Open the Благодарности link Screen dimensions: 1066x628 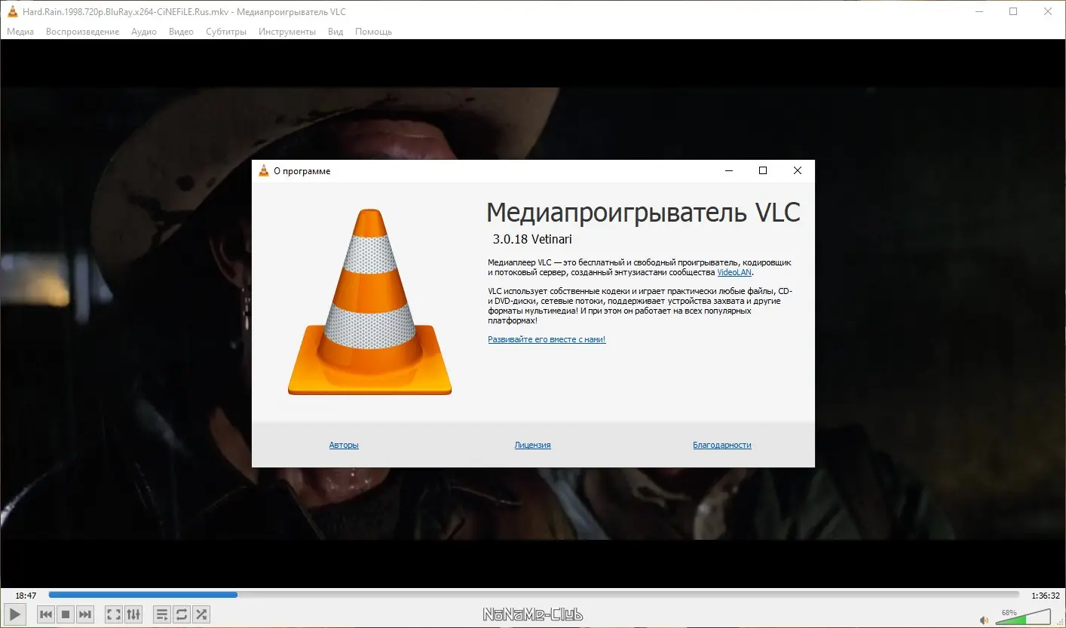click(x=722, y=445)
